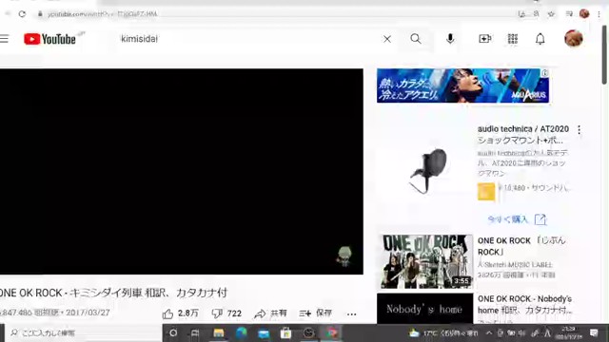
Task: Open the notifications bell
Action: pyautogui.click(x=540, y=39)
